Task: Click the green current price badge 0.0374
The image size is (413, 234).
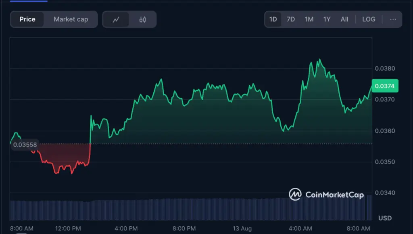Action: 384,85
